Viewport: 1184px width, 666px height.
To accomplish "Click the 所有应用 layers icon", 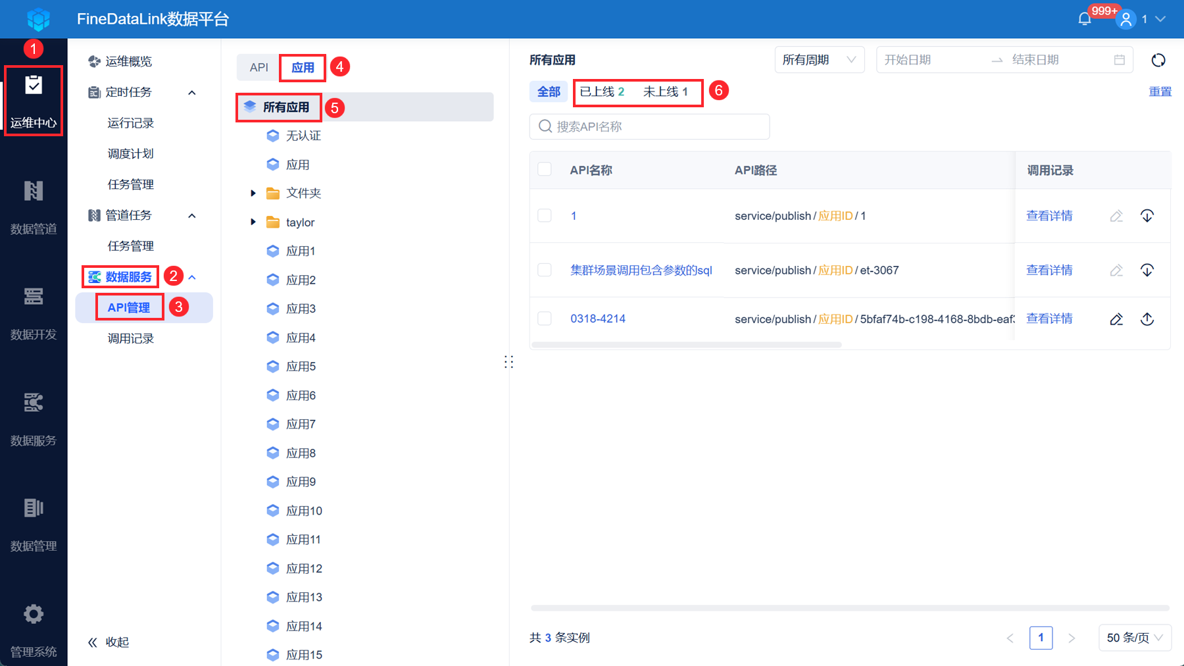I will click(x=250, y=107).
